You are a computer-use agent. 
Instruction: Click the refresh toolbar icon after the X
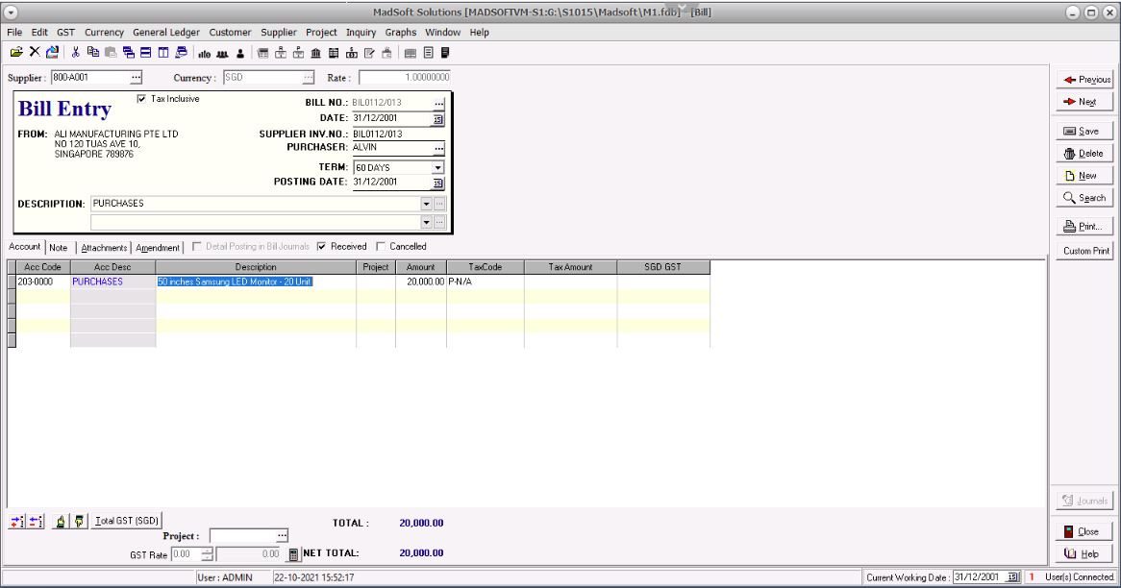tap(52, 52)
